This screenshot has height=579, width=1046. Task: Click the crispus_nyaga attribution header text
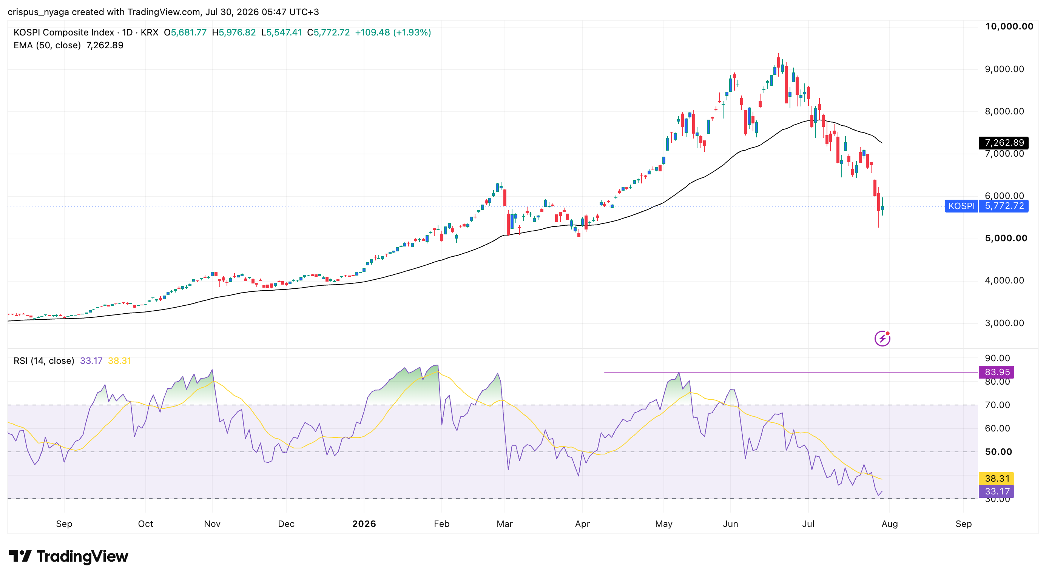[163, 12]
